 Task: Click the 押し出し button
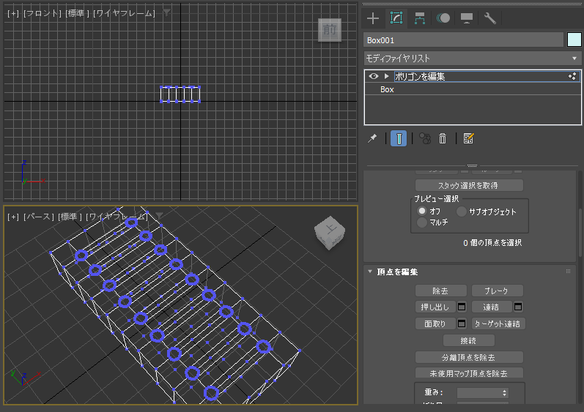click(435, 307)
